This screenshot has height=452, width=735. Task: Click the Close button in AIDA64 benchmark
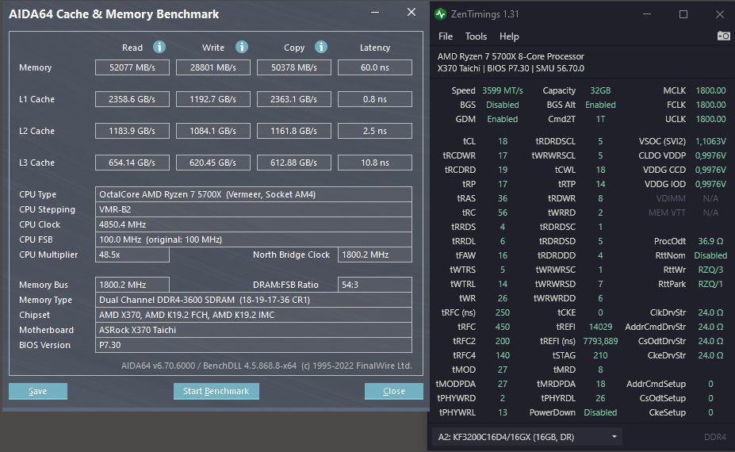(394, 391)
